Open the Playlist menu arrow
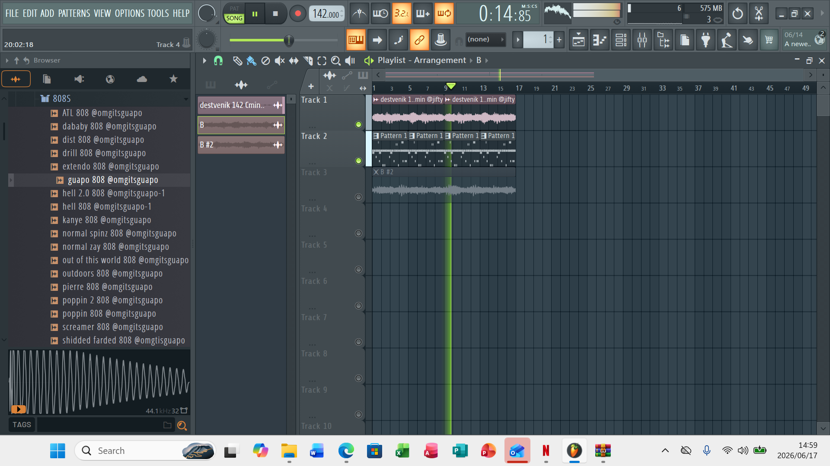Screen dimensions: 830x466 204,61
